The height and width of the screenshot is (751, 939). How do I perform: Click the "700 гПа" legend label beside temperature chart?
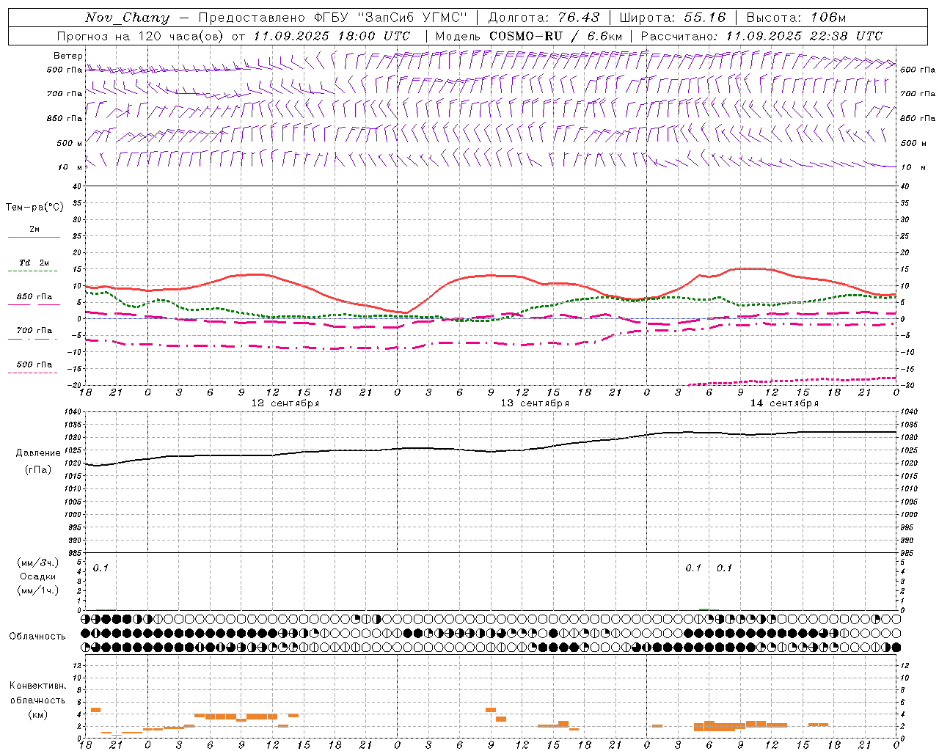tap(34, 331)
